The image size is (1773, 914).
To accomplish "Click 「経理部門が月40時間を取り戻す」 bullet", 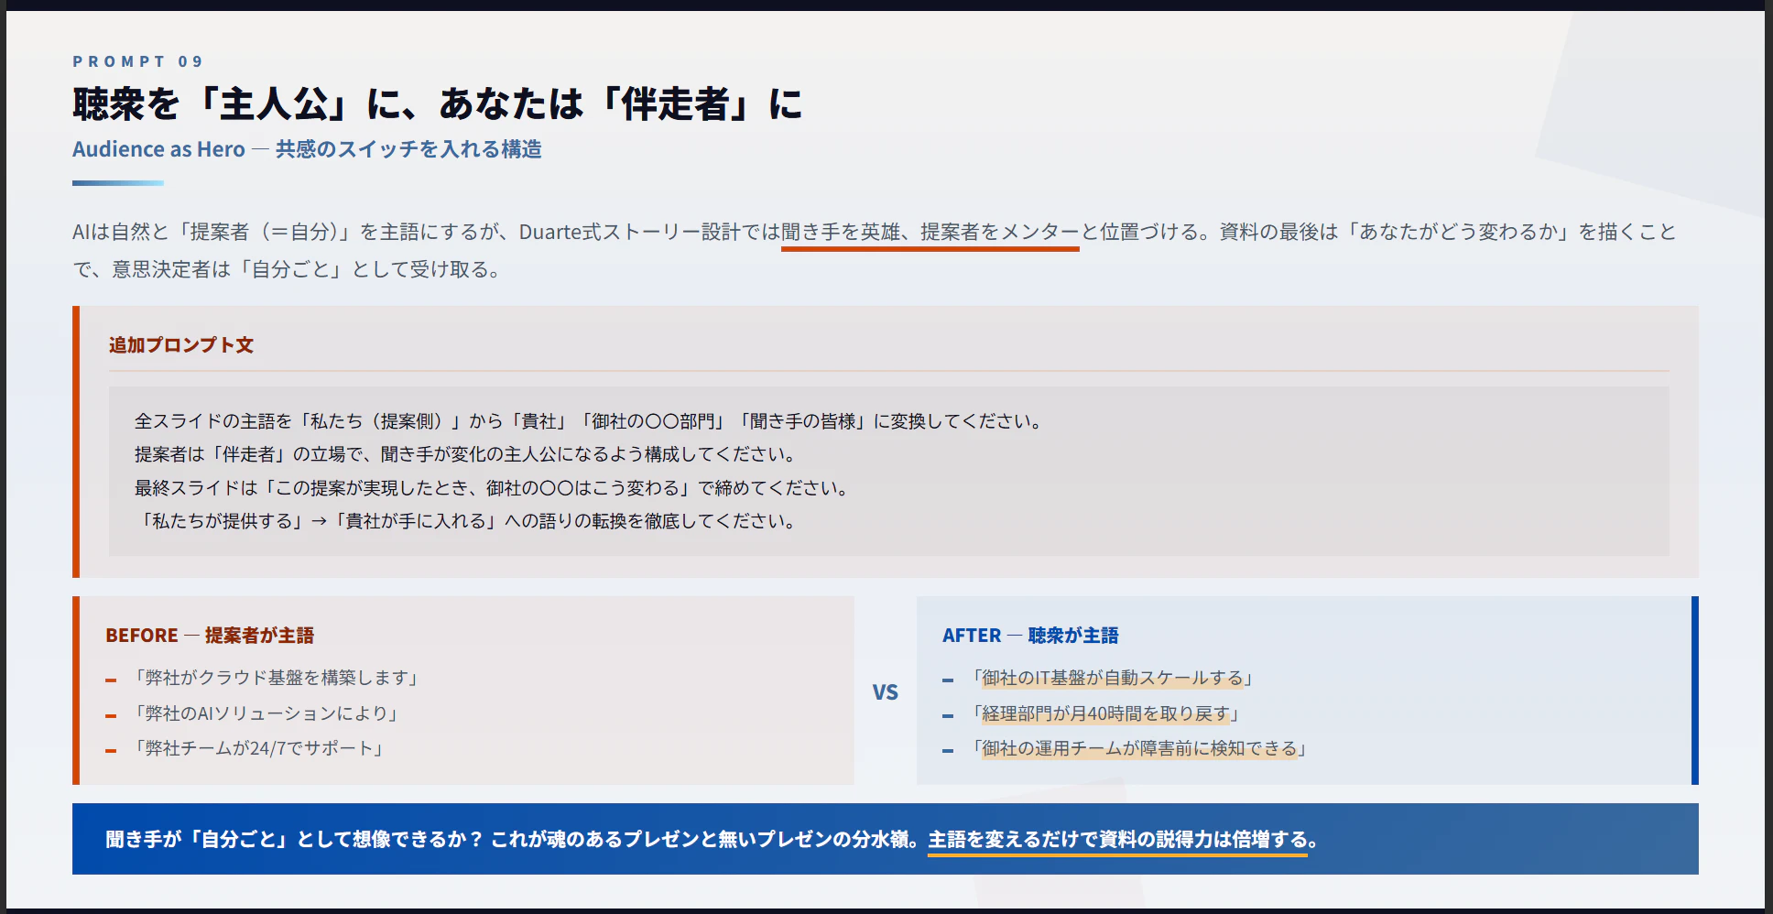I will (x=1104, y=713).
